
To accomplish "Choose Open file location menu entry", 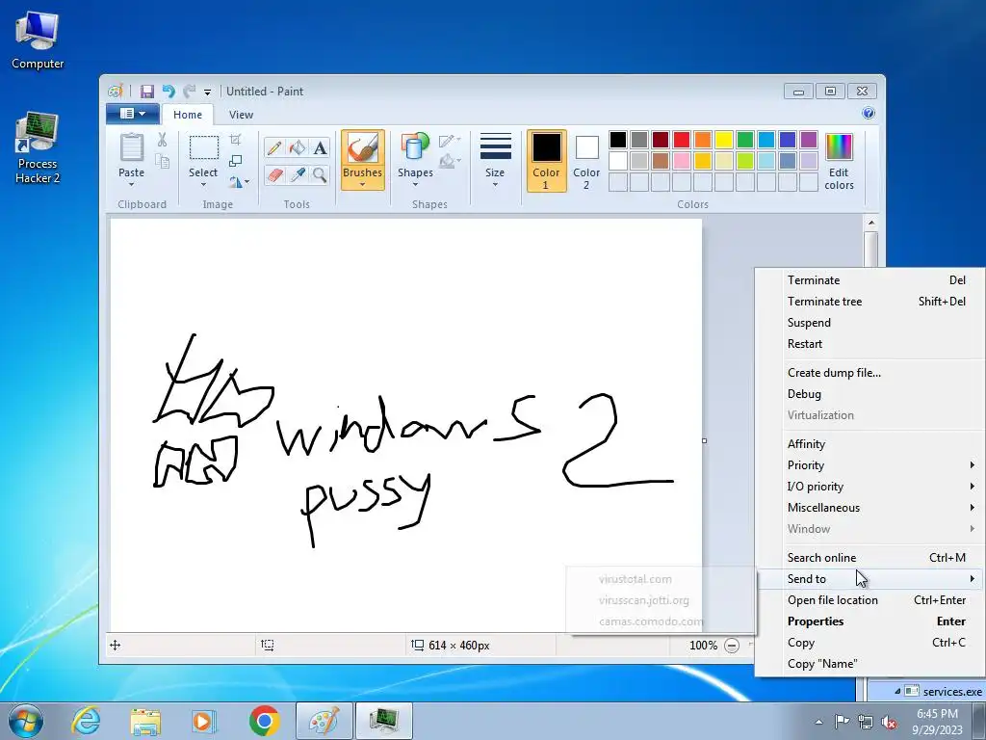I will pos(870,600).
